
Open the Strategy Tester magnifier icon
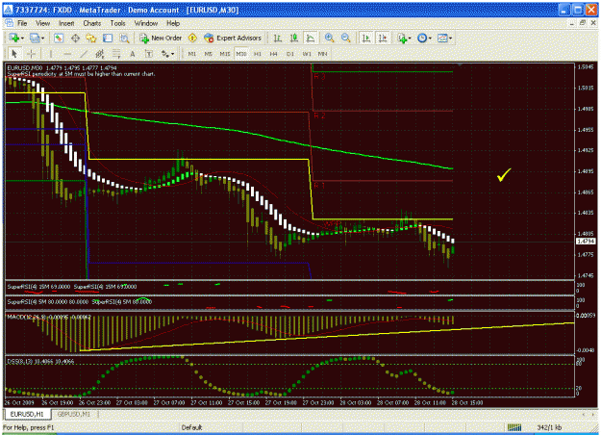[124, 38]
